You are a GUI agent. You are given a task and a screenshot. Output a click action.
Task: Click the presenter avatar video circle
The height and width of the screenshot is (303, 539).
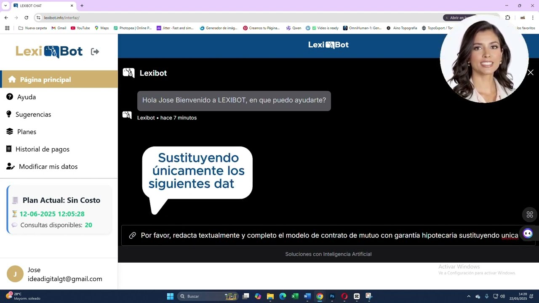[484, 59]
